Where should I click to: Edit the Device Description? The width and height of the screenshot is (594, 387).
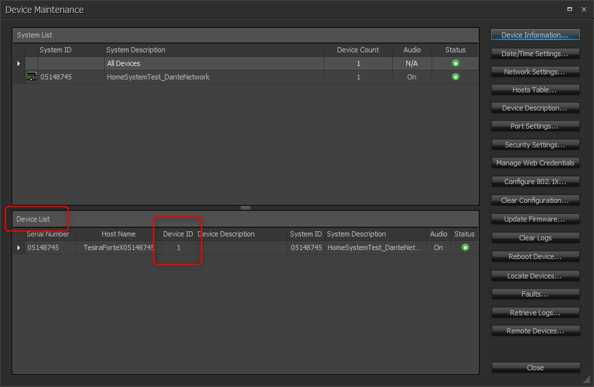click(536, 108)
